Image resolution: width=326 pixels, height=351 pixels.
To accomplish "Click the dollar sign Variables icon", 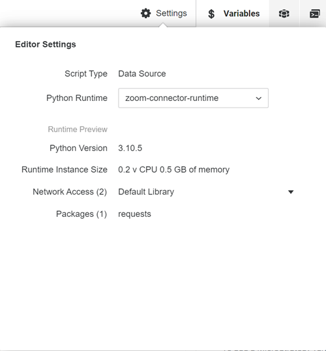I will pos(211,14).
